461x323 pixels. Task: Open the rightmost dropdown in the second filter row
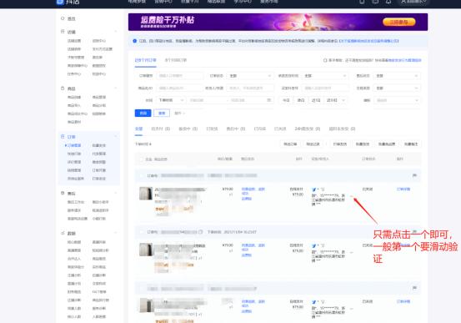[397, 88]
